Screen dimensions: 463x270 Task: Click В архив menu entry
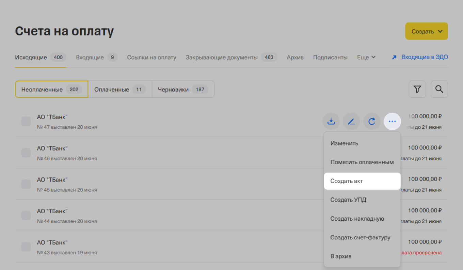click(341, 256)
